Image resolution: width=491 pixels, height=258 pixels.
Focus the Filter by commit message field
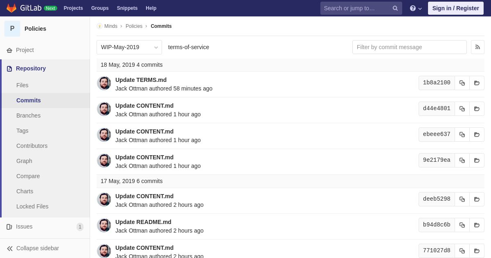(x=410, y=47)
